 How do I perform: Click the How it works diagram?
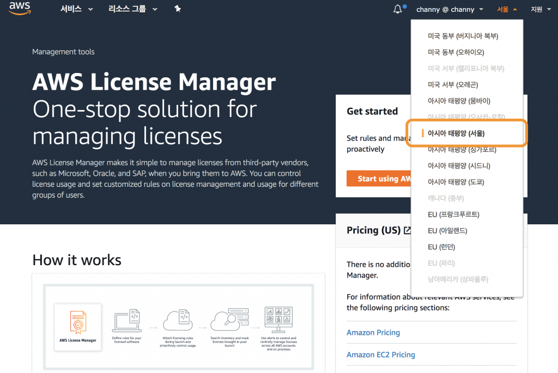179,327
